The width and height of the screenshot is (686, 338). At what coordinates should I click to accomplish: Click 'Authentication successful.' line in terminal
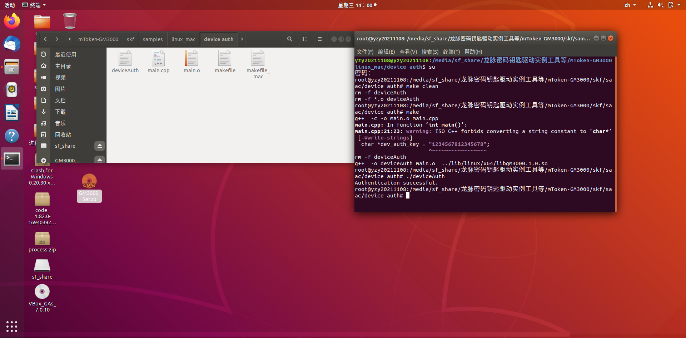coord(396,183)
